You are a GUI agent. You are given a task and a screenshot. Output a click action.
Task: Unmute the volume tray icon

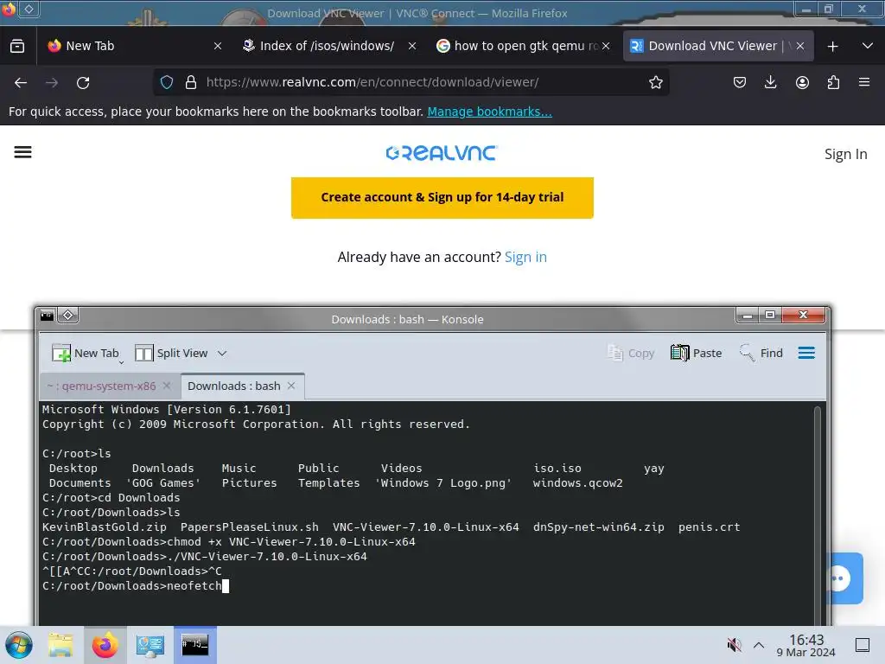[734, 645]
